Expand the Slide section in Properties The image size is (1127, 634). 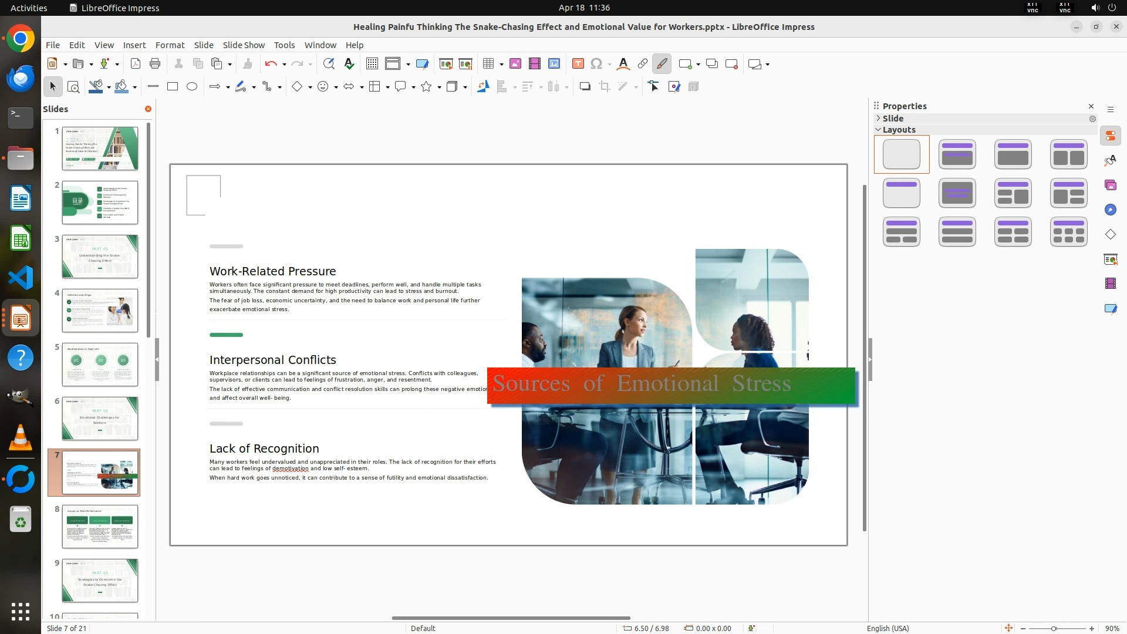[x=879, y=119]
